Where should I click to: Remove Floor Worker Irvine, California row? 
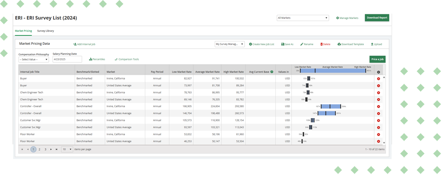click(378, 134)
